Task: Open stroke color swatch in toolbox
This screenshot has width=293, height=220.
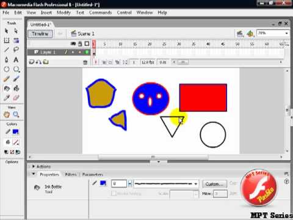Action: [x=16, y=132]
